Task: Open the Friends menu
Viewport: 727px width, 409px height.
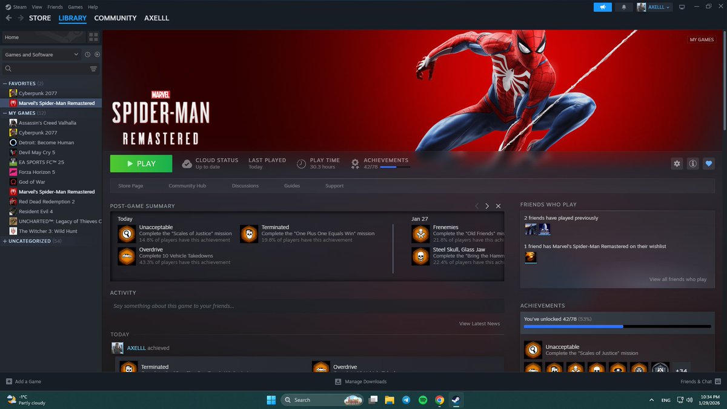Action: [55, 7]
